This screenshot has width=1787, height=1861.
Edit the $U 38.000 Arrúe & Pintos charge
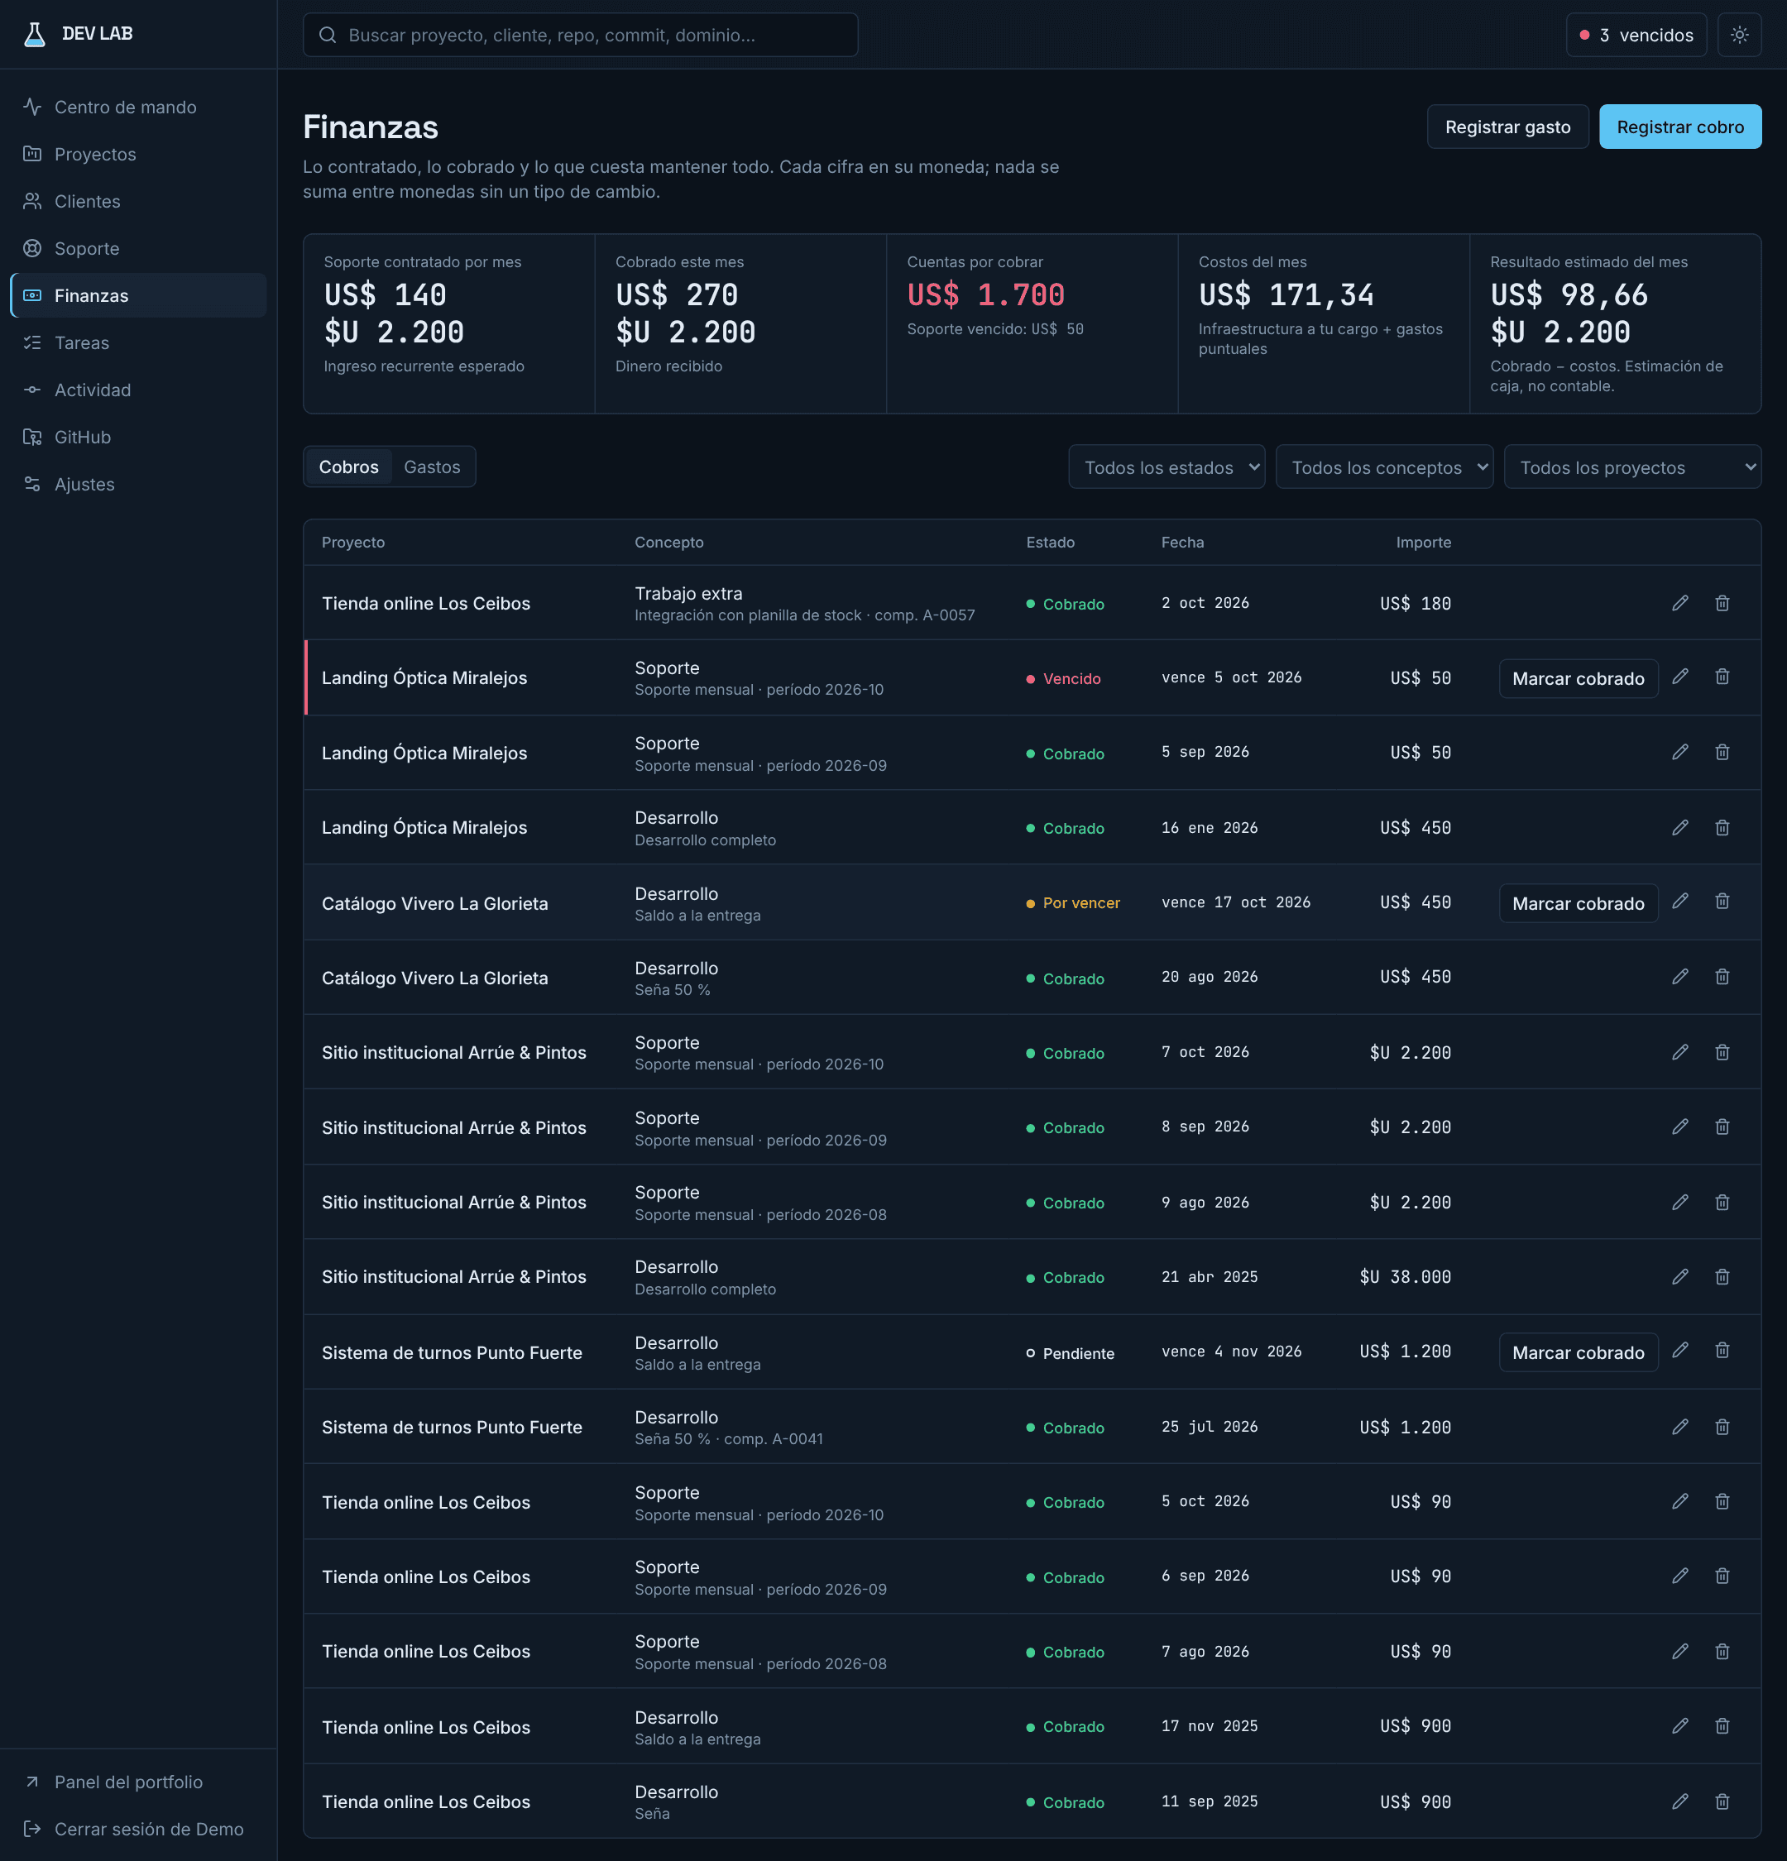[x=1679, y=1277]
